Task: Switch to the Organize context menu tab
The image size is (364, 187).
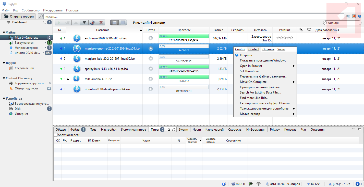Action: click(x=268, y=49)
